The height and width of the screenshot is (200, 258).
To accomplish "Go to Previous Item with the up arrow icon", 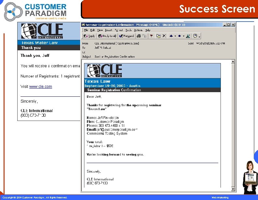I will 171,36.
